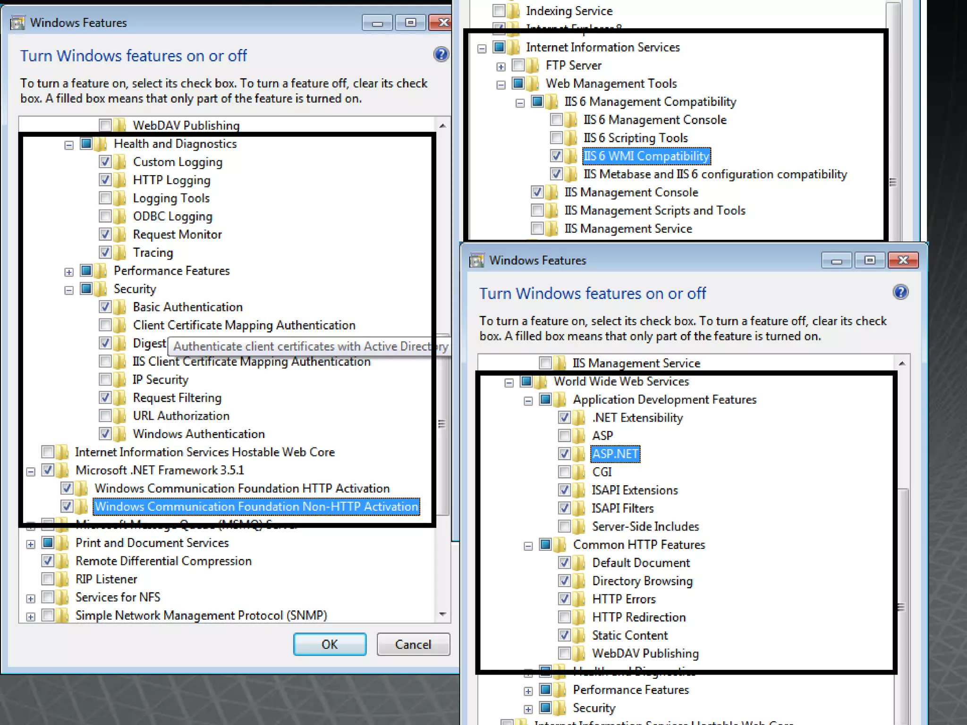Screen dimensions: 967x725
Task: Collapse the Common HTTP Features node
Action: click(x=528, y=546)
